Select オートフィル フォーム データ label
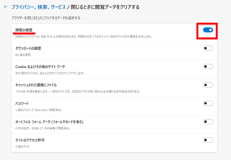Image resolution: width=231 pixels, height=160 pixels. [x=49, y=122]
